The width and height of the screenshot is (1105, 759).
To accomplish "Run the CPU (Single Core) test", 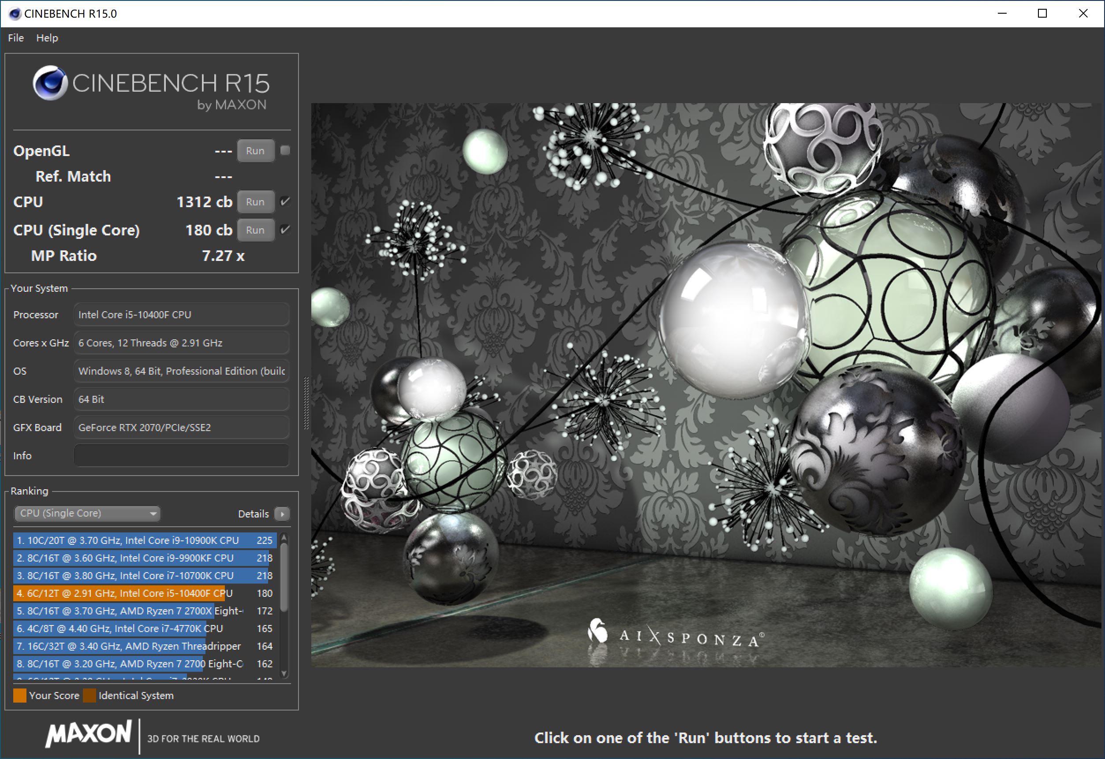I will tap(255, 230).
